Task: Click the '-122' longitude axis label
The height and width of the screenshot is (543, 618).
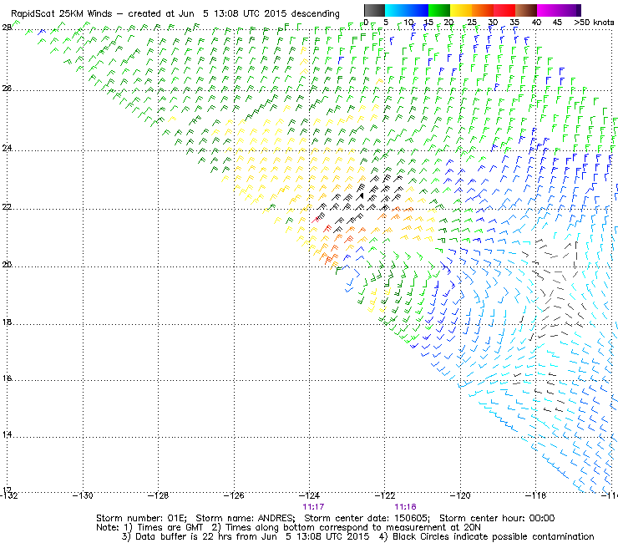Action: [x=385, y=495]
